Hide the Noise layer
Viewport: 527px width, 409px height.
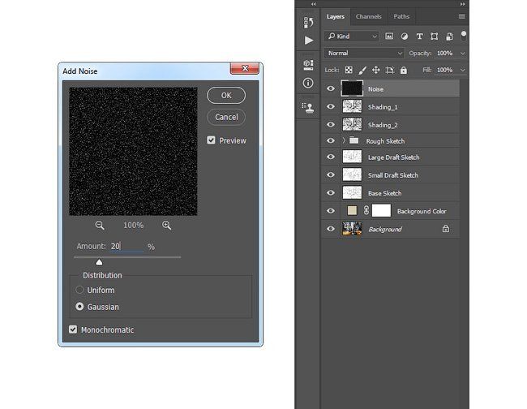click(x=331, y=88)
